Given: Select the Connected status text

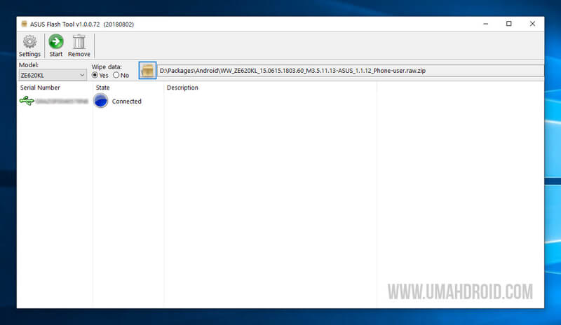Looking at the screenshot, I should (127, 101).
